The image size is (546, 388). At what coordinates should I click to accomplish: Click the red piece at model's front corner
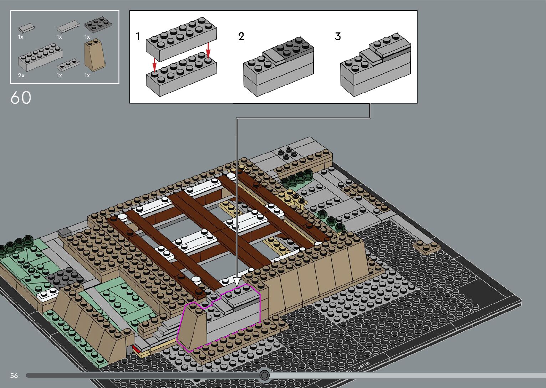pyautogui.click(x=137, y=349)
